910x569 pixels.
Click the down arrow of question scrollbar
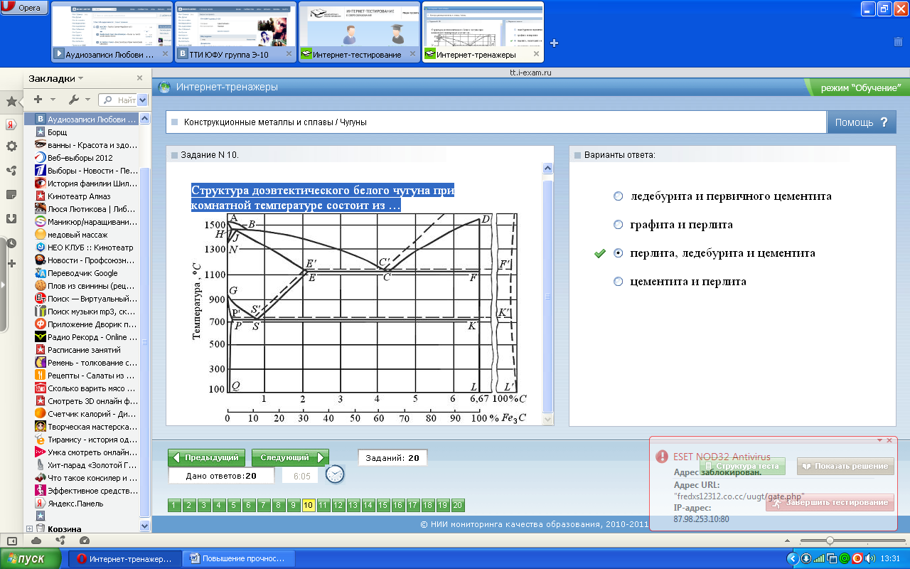tap(547, 419)
